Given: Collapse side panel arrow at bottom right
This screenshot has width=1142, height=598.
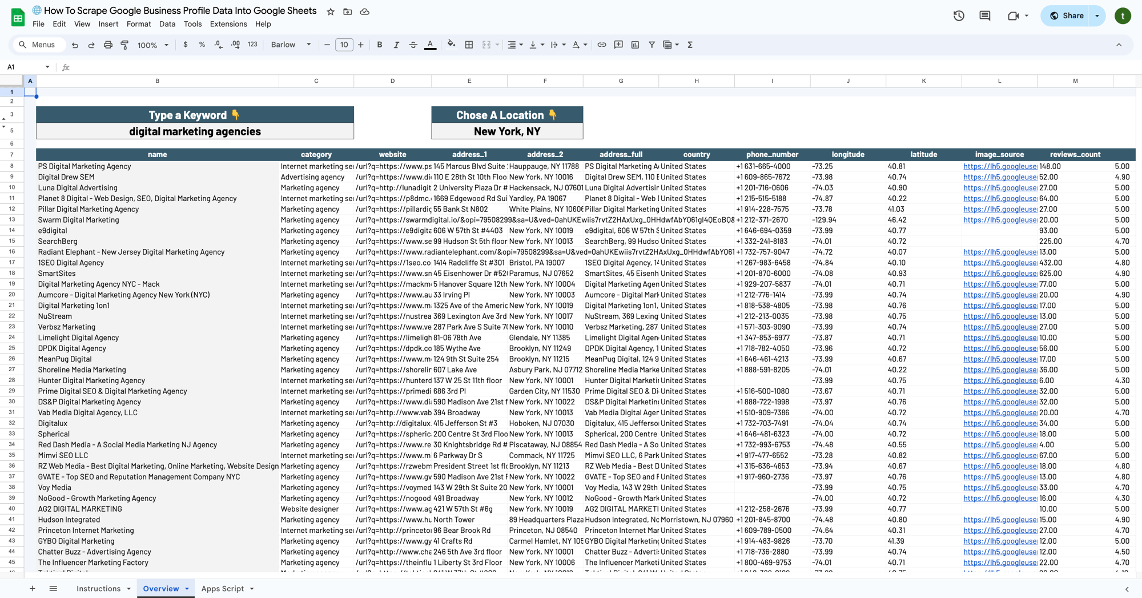Looking at the screenshot, I should pyautogui.click(x=1127, y=589).
